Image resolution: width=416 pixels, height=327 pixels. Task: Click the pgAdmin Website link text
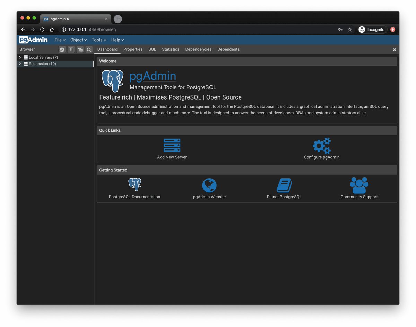pyautogui.click(x=209, y=197)
